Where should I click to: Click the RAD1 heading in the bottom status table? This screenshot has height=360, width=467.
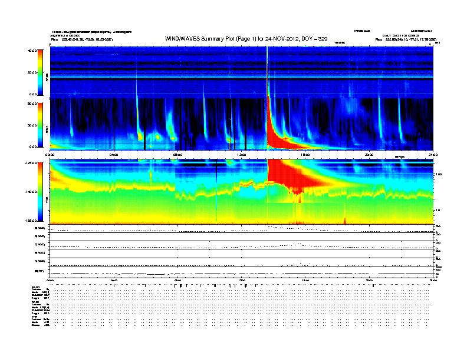pyautogui.click(x=35, y=302)
